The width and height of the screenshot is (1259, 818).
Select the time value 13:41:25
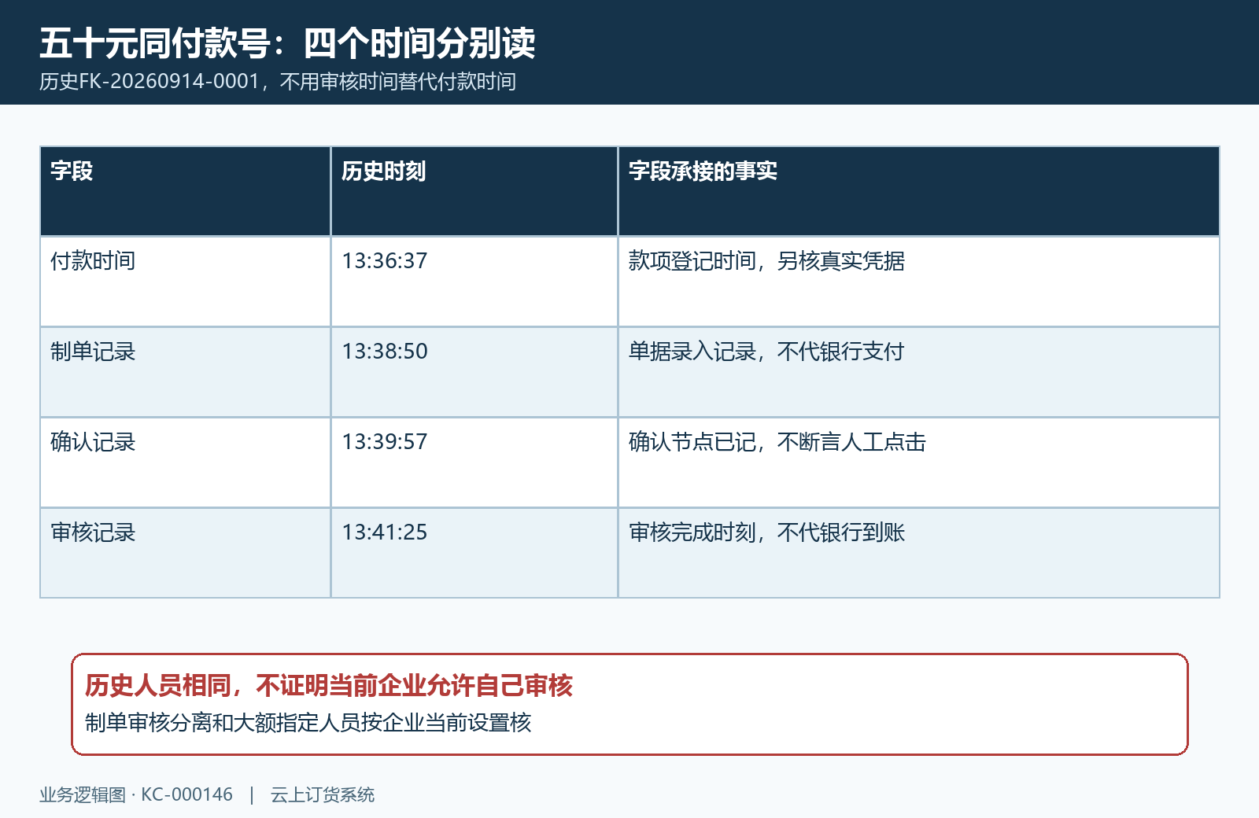(x=384, y=532)
